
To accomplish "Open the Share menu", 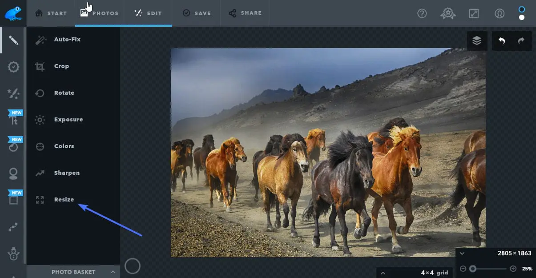I will (x=245, y=13).
